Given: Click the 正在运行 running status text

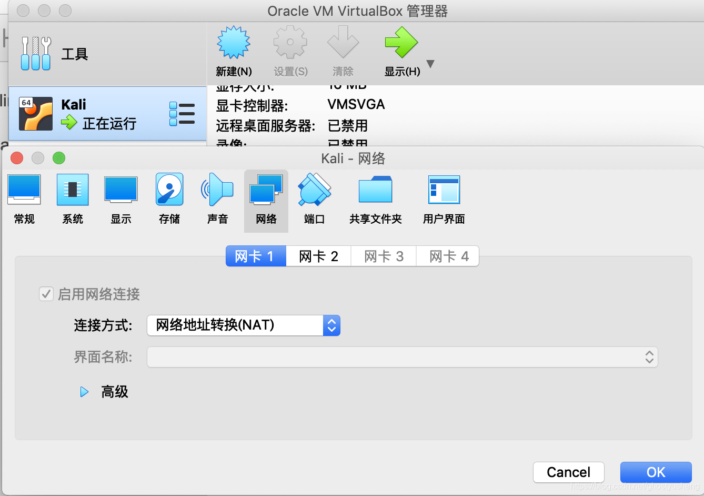Looking at the screenshot, I should click(x=109, y=124).
